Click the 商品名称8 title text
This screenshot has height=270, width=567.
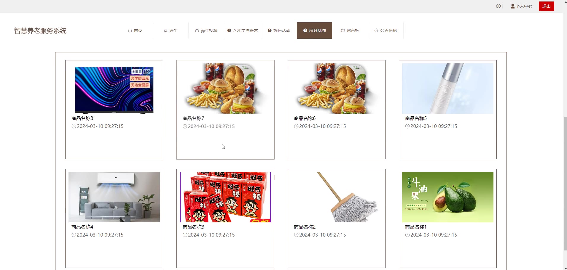pos(82,118)
